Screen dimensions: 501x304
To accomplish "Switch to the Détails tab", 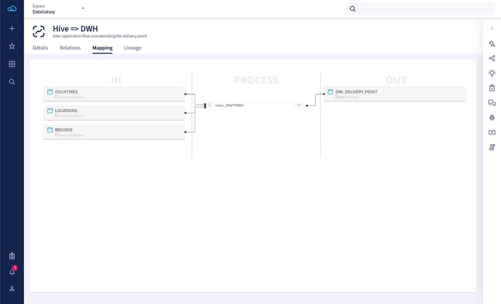I will (40, 48).
